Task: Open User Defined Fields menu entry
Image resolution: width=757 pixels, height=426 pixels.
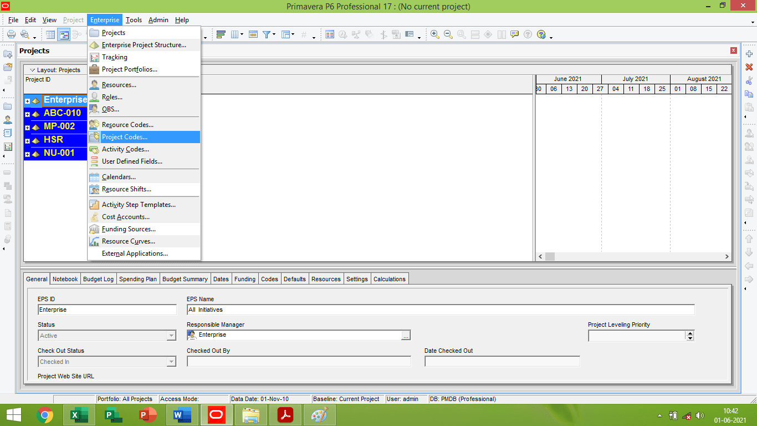Action: pos(144,161)
